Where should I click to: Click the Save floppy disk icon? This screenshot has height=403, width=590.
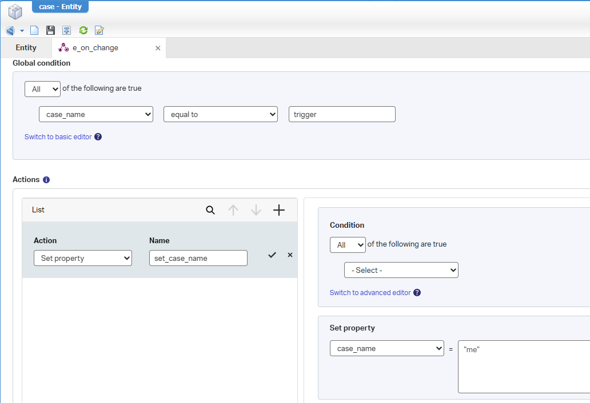50,30
